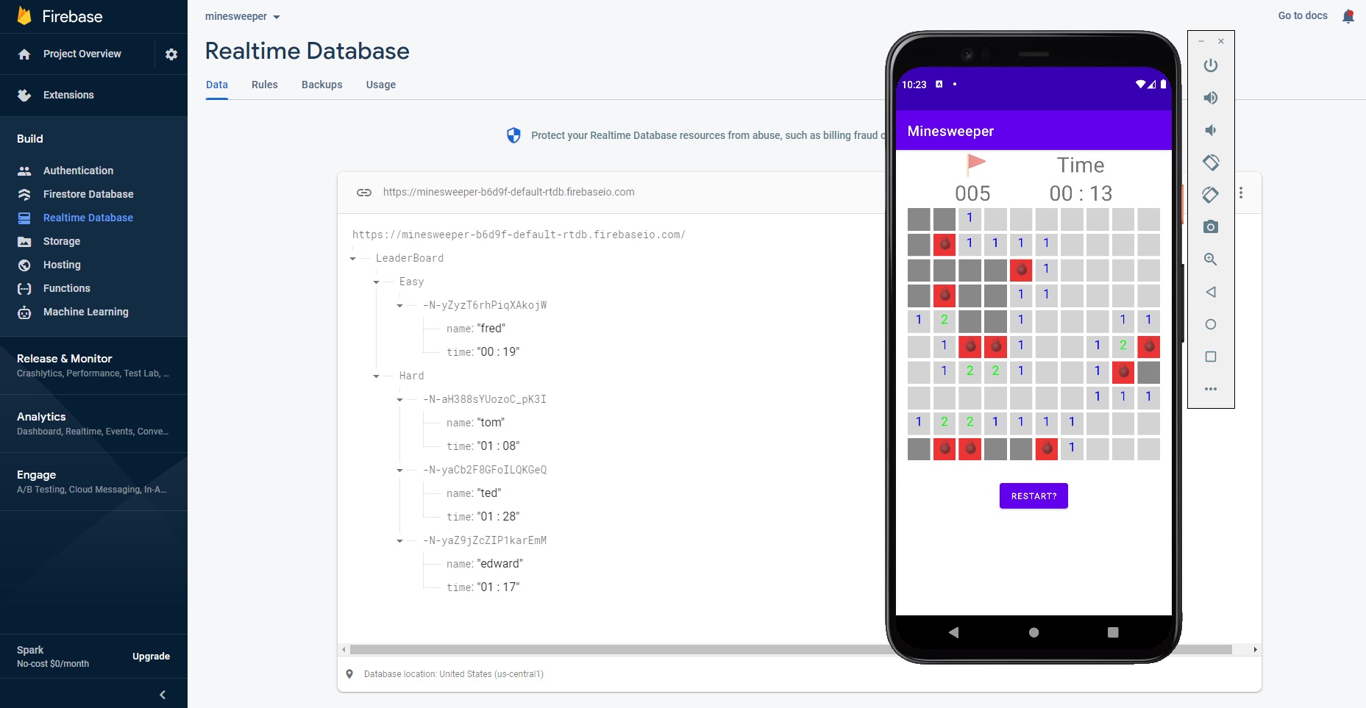
Task: Click emulator toolbar home circle icon
Action: (x=1211, y=324)
